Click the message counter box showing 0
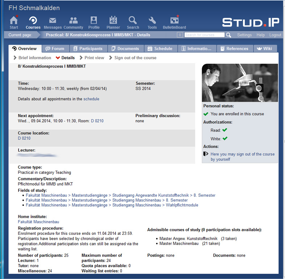This screenshot has height=279, width=285. (180, 35)
